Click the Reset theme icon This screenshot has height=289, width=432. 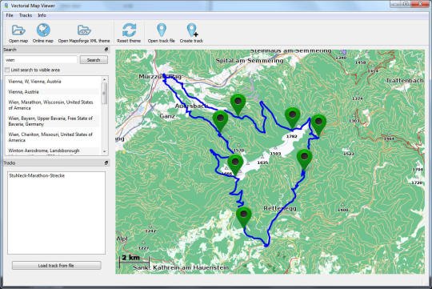pos(129,30)
